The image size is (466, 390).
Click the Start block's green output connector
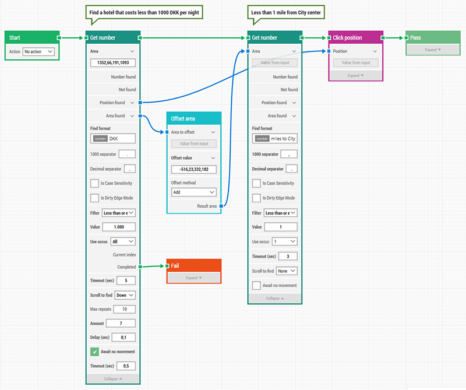[59, 38]
